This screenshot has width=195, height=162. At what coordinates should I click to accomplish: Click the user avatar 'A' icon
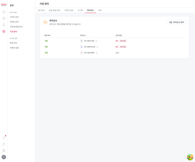[4, 157]
